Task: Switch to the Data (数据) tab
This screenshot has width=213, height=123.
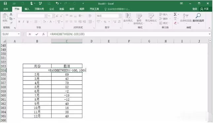Action: [62, 9]
